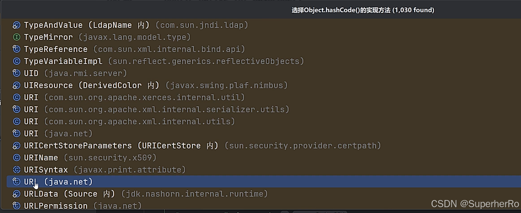Select URI from xml.internal.serializer.utils package
The image size is (521, 213).
pyautogui.click(x=260, y=109)
